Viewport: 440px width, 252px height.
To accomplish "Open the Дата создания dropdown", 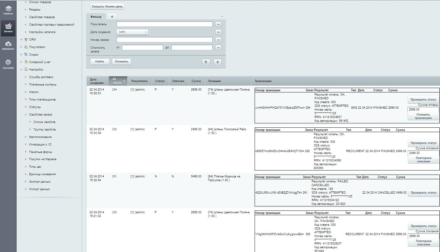I will coord(132,32).
